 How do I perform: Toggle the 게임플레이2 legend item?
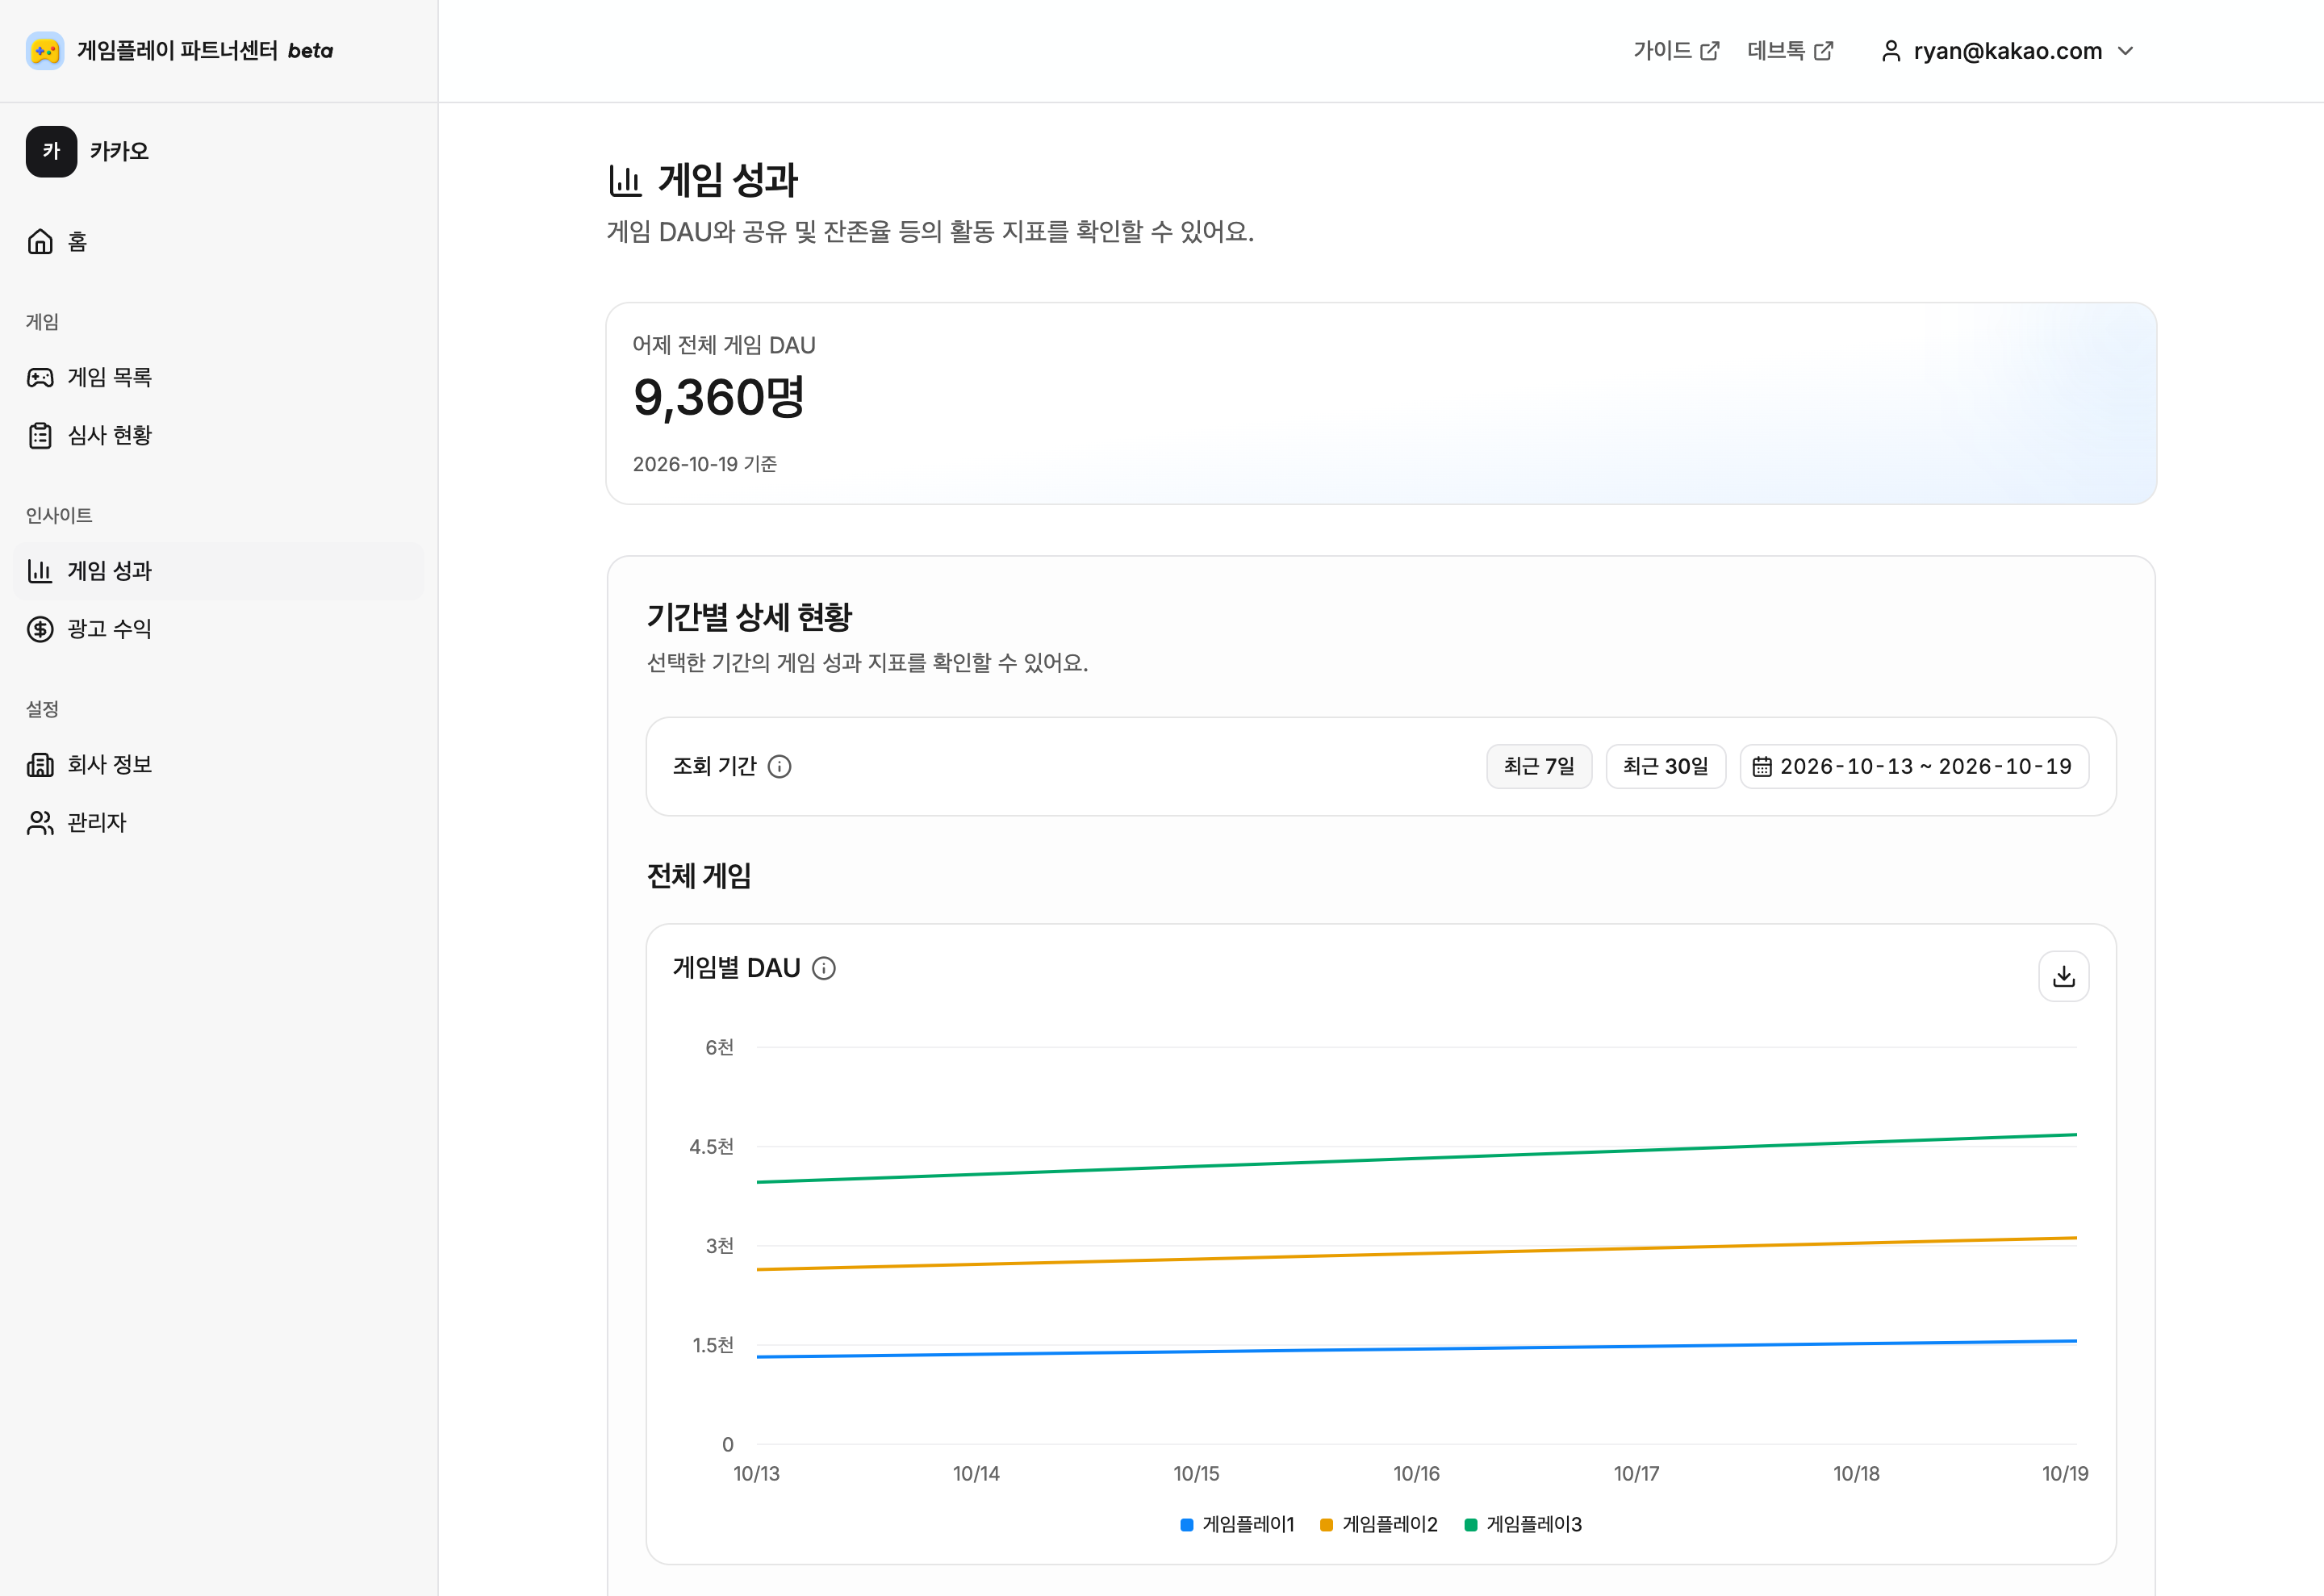click(x=1379, y=1525)
